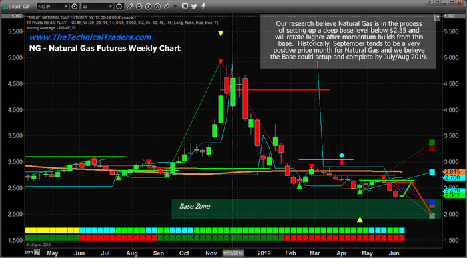
Task: Expand the W interval dropdown
Action: [111, 6]
